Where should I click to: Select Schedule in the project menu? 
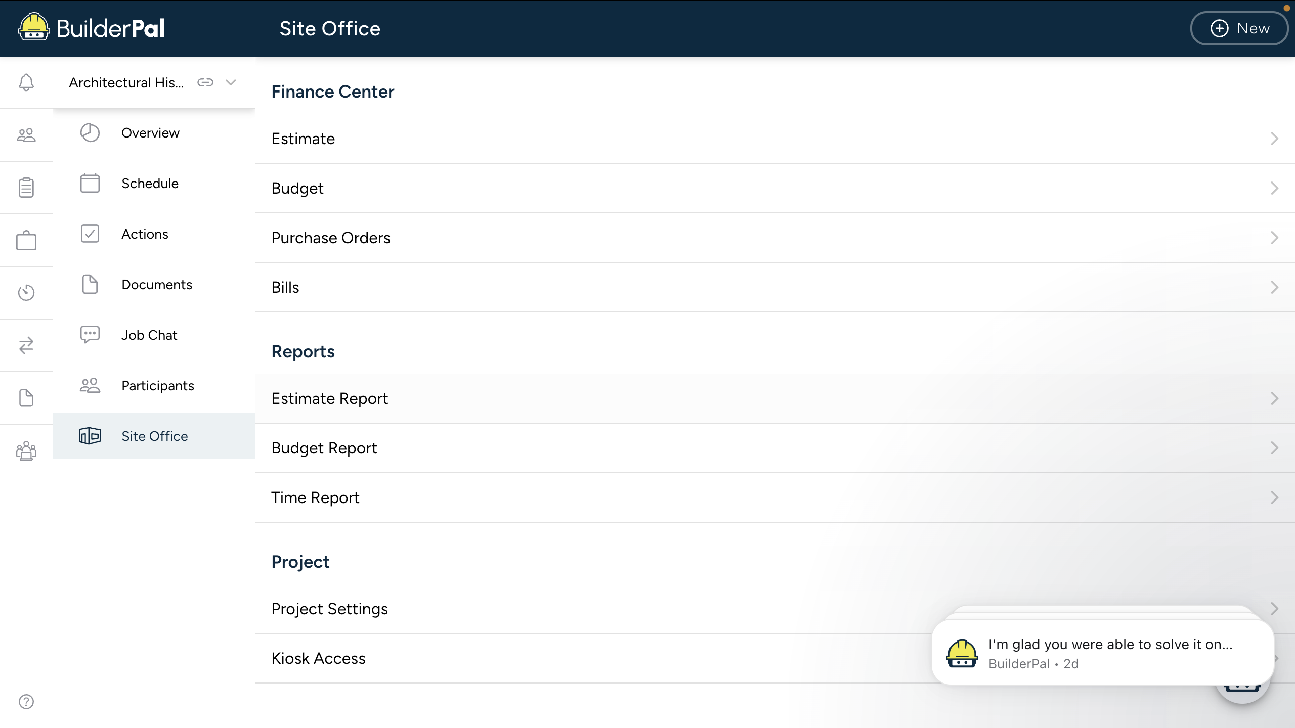pos(150,184)
